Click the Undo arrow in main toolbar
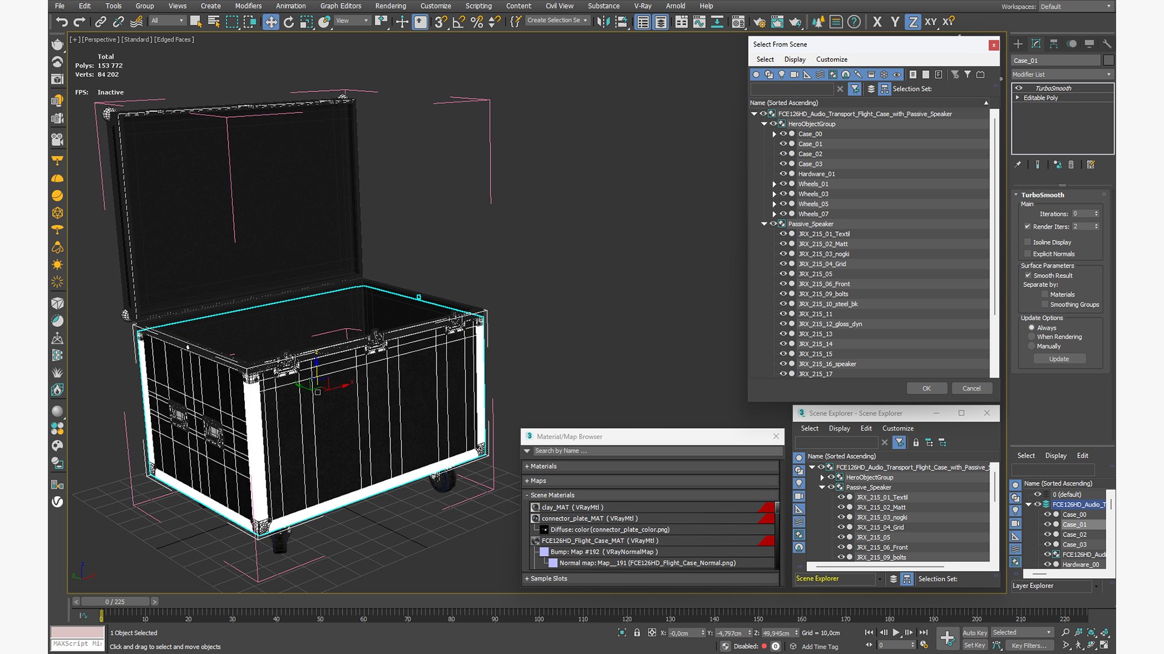1164x654 pixels. [x=61, y=22]
